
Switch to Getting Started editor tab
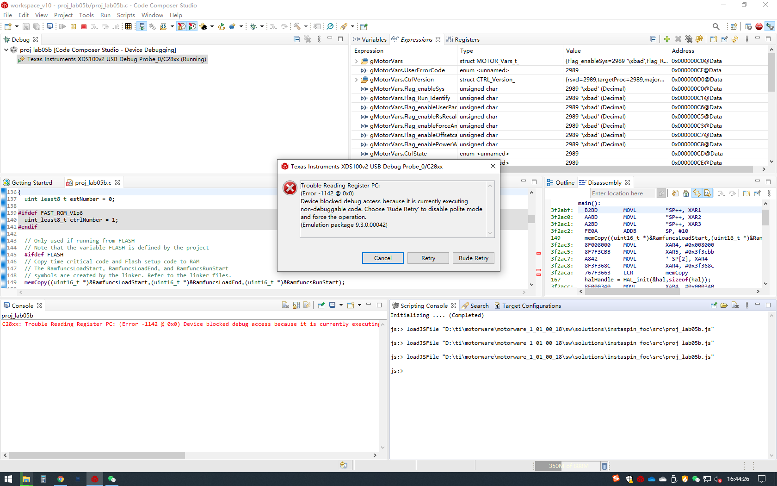(x=28, y=183)
